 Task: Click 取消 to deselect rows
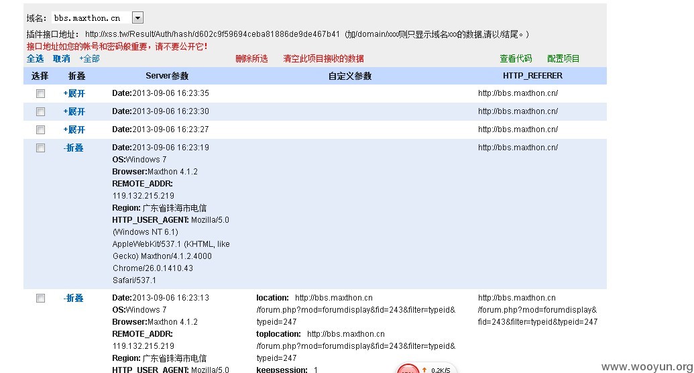pyautogui.click(x=62, y=58)
